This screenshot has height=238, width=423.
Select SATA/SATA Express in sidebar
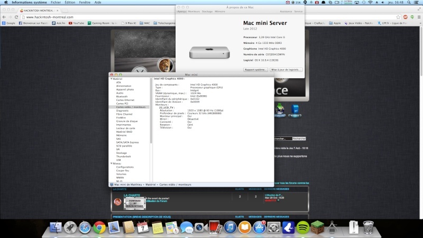coord(127,142)
